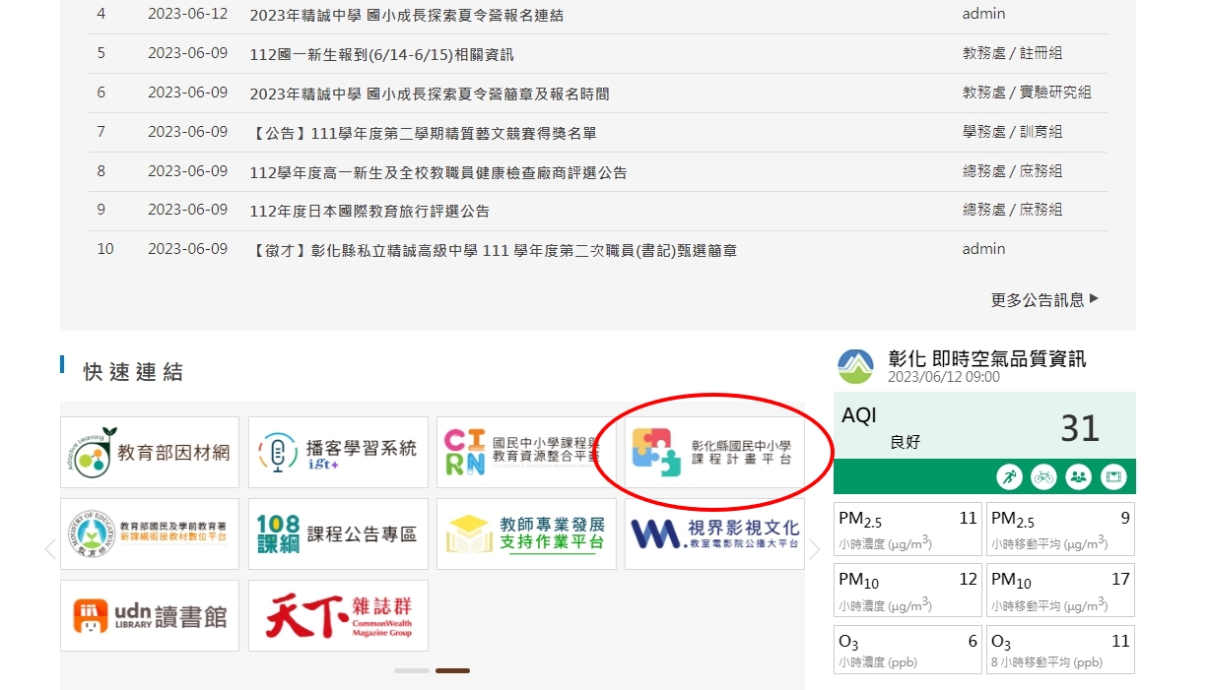Screen dimensions: 1209x690
Task: Click 教務處 / 註冊組 in row 5
Action: 1013,53
